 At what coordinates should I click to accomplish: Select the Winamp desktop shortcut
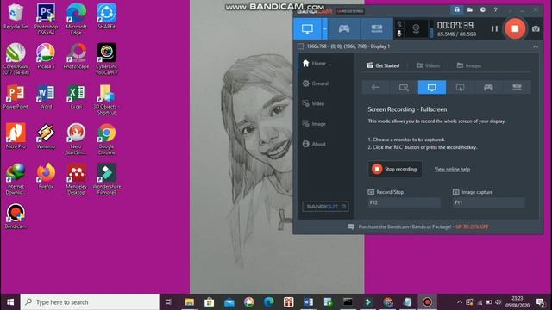pos(46,136)
